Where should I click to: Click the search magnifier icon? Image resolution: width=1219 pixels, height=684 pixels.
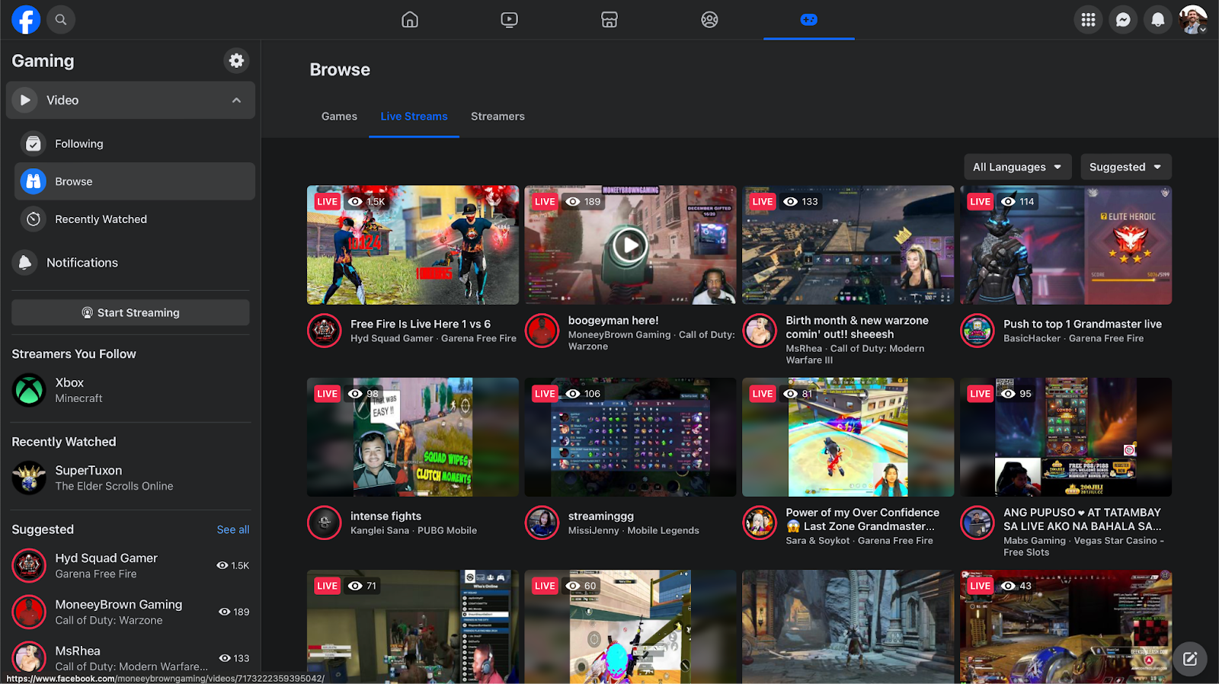tap(61, 20)
